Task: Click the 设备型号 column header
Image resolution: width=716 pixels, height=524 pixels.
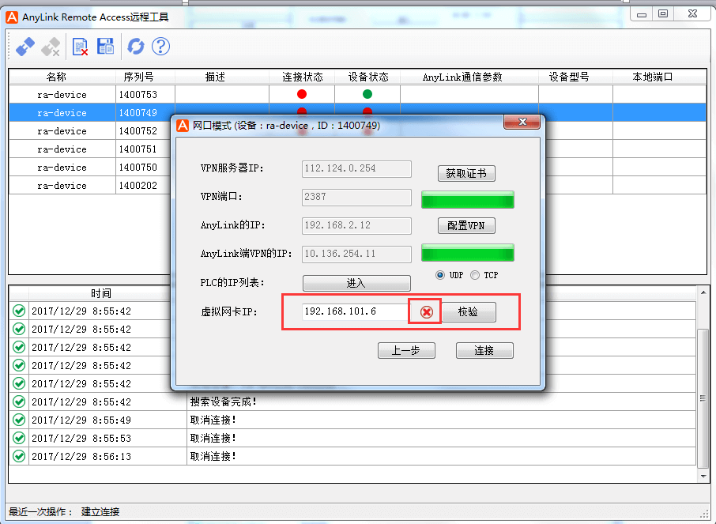Action: [575, 77]
